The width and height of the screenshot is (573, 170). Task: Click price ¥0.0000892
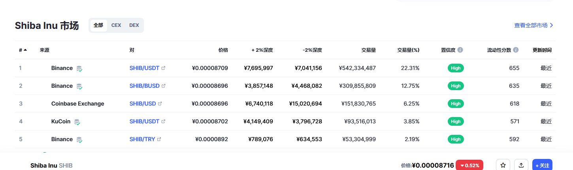click(212, 139)
